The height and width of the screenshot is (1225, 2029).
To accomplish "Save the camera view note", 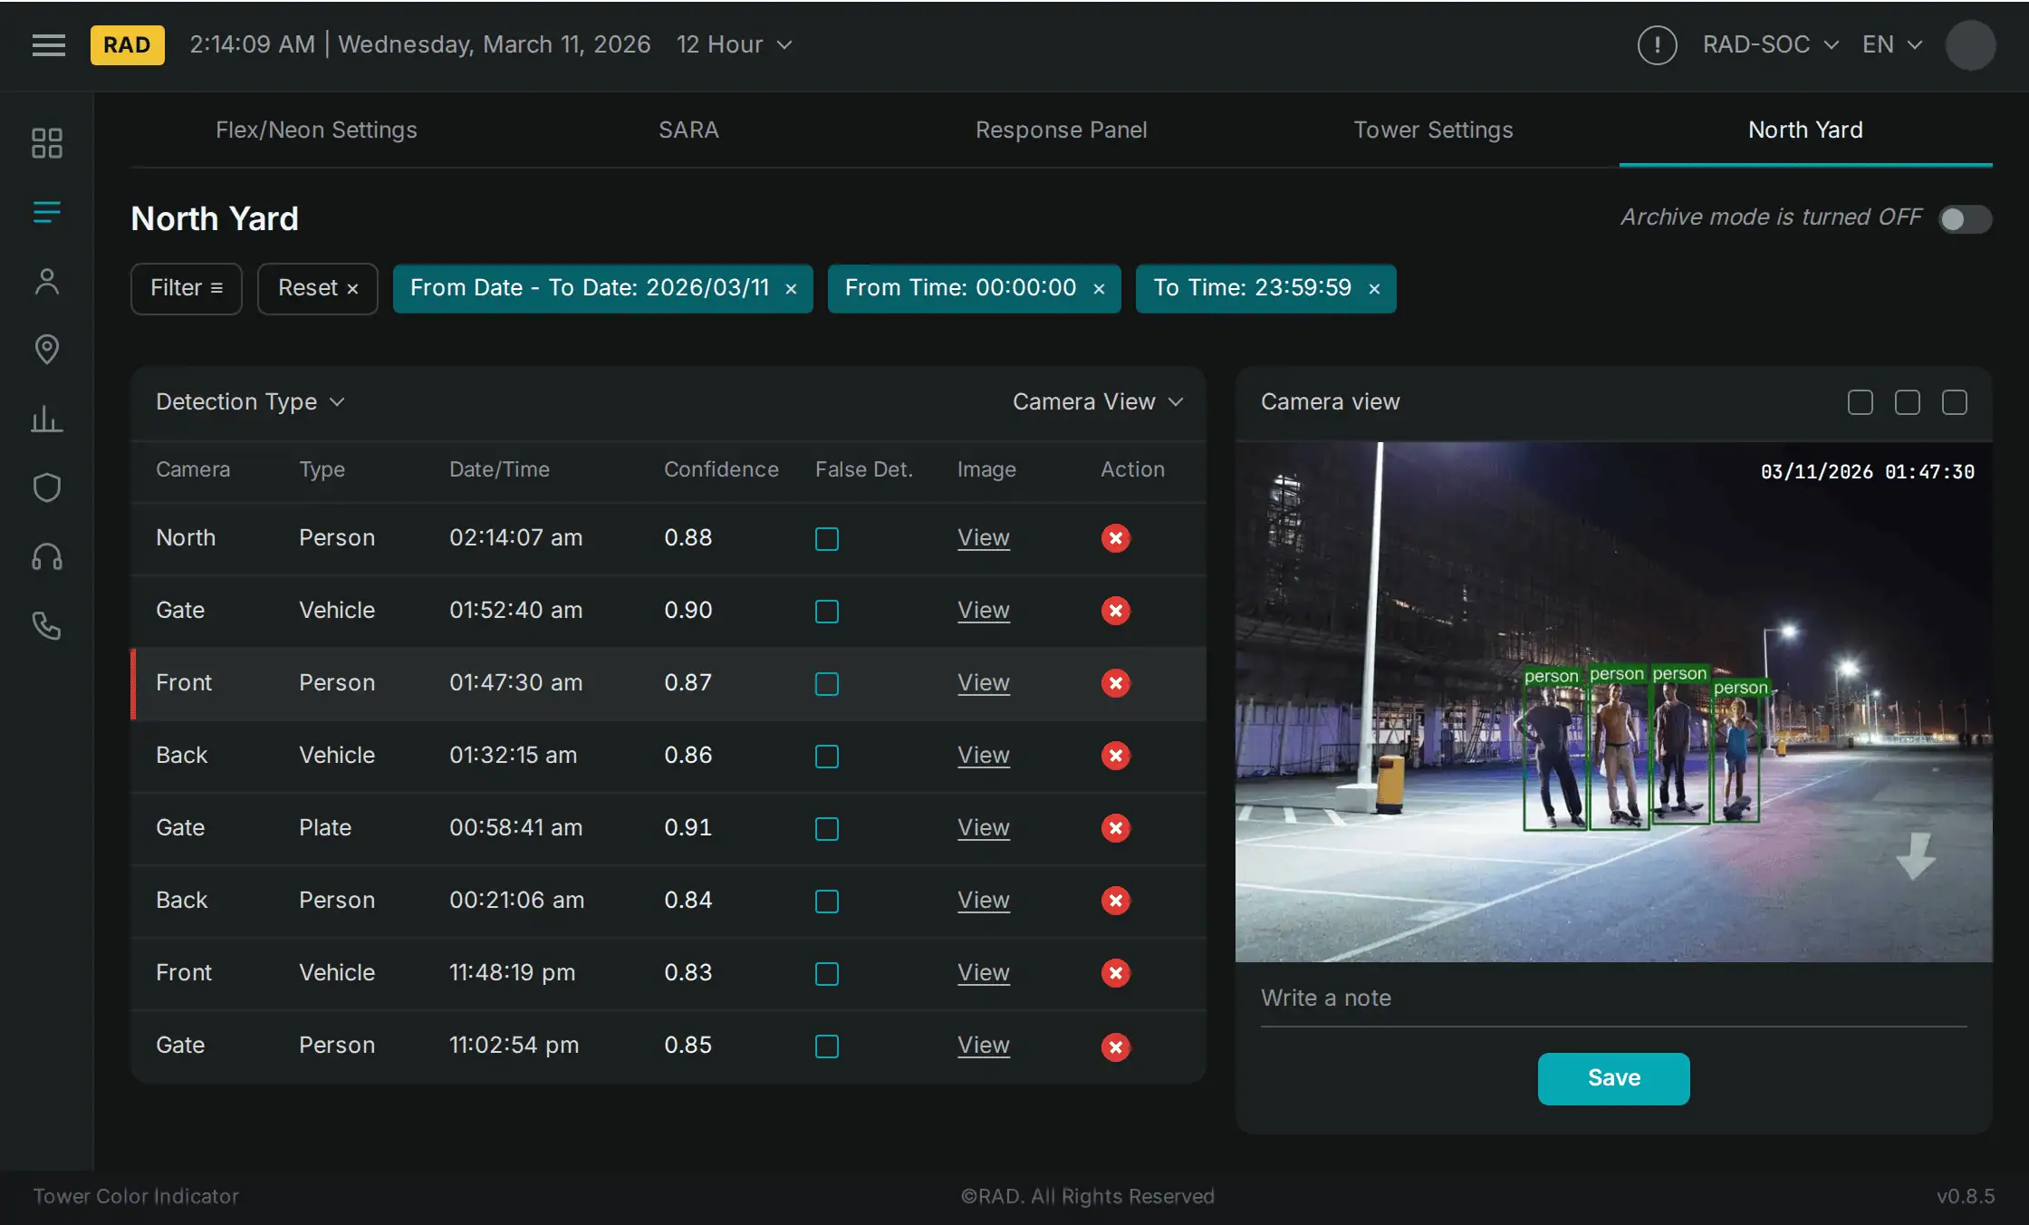I will 1613,1078.
